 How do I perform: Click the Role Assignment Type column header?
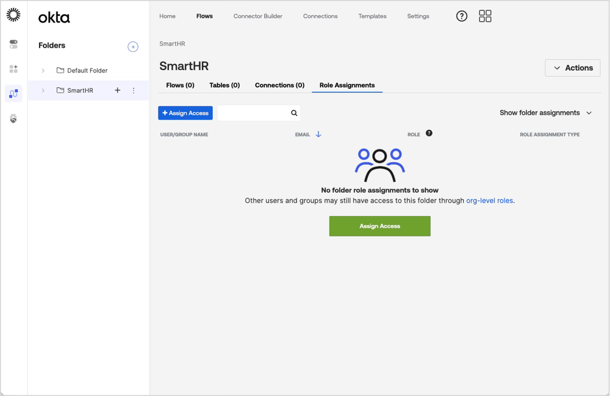click(550, 135)
